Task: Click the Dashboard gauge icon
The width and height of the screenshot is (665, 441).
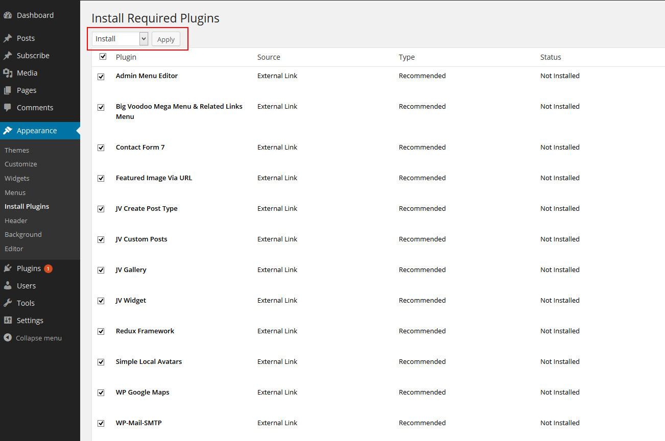Action: coord(8,15)
